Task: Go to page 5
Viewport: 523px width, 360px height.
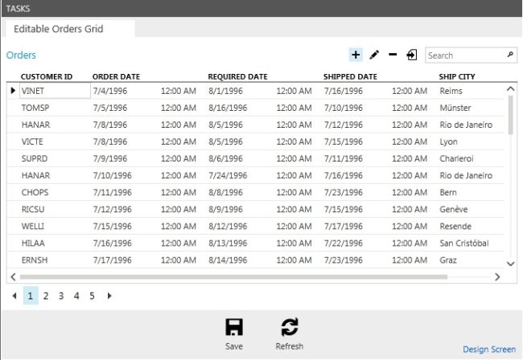Action: pyautogui.click(x=92, y=296)
